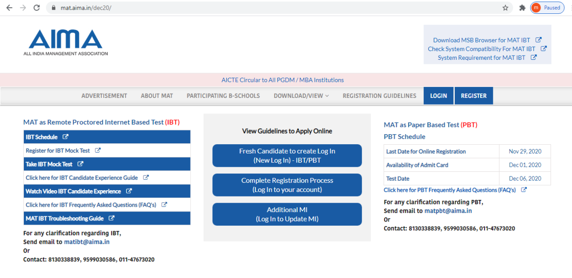Click the LOGIN button
Screen dimensions: 572x278
click(438, 96)
